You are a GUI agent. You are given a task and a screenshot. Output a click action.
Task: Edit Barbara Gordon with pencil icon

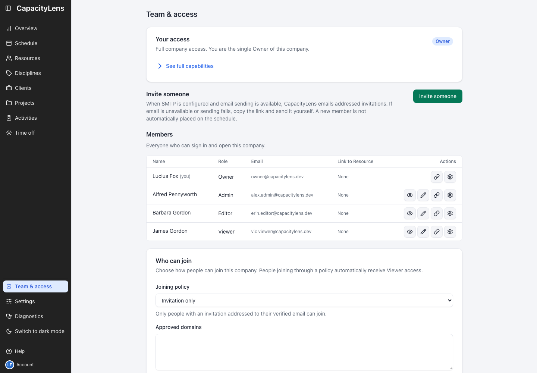423,213
